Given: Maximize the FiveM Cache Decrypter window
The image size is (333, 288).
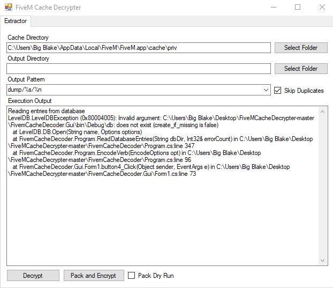Looking at the screenshot, I should (298, 7).
